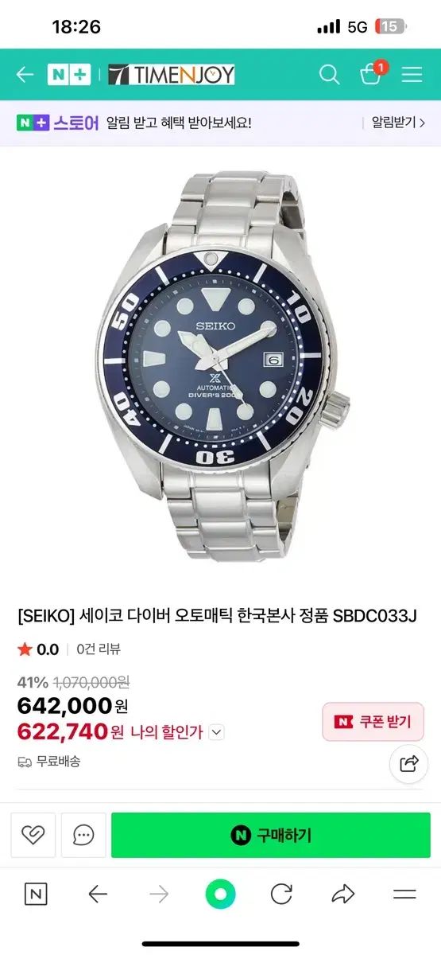Open the chat inquiry speech bubble
This screenshot has height=955, width=441.
coord(83,835)
